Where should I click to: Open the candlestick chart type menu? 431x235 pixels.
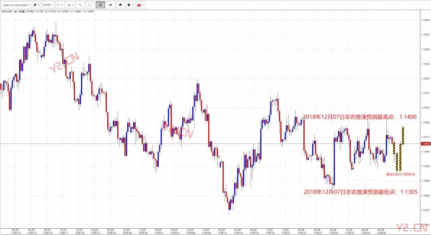tap(36, 5)
